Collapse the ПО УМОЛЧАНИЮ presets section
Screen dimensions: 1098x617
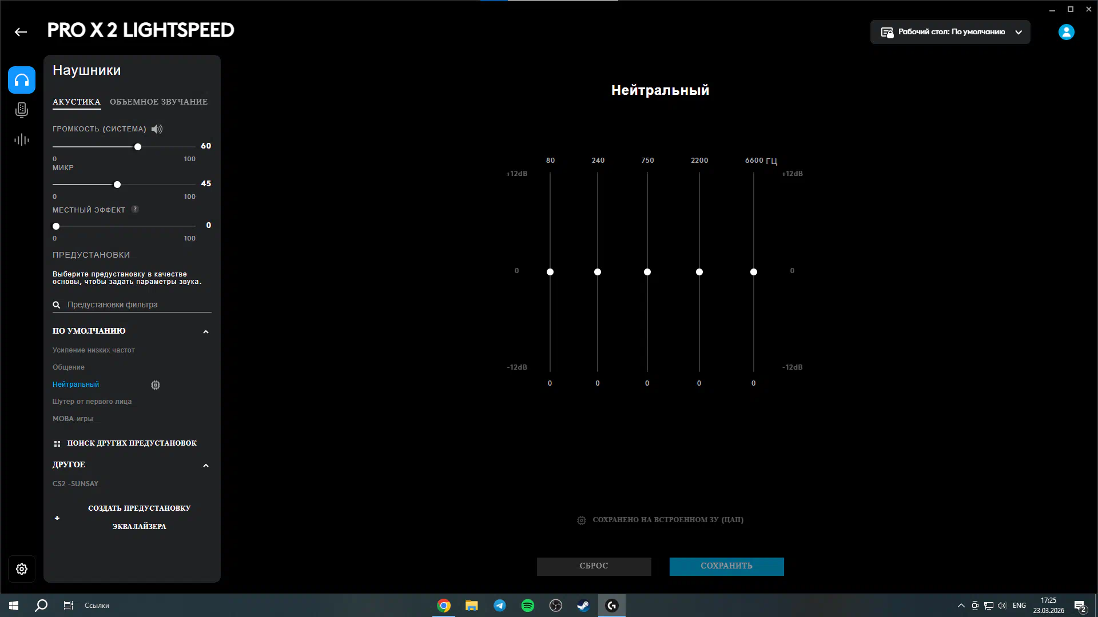pos(206,332)
